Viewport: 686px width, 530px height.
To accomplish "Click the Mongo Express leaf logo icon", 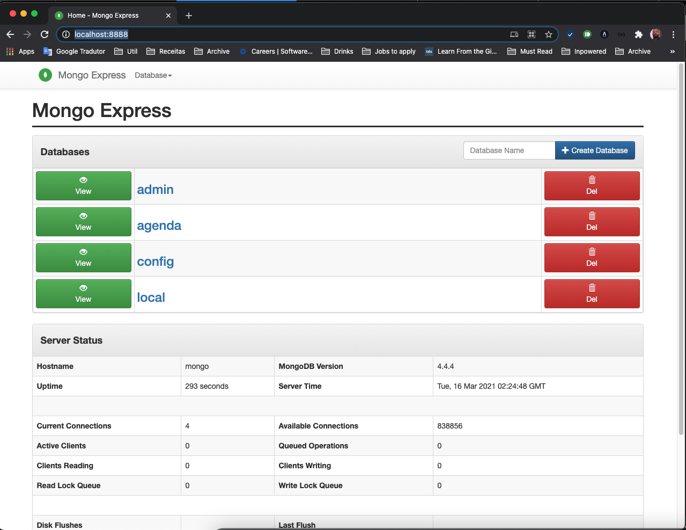I will [x=46, y=75].
